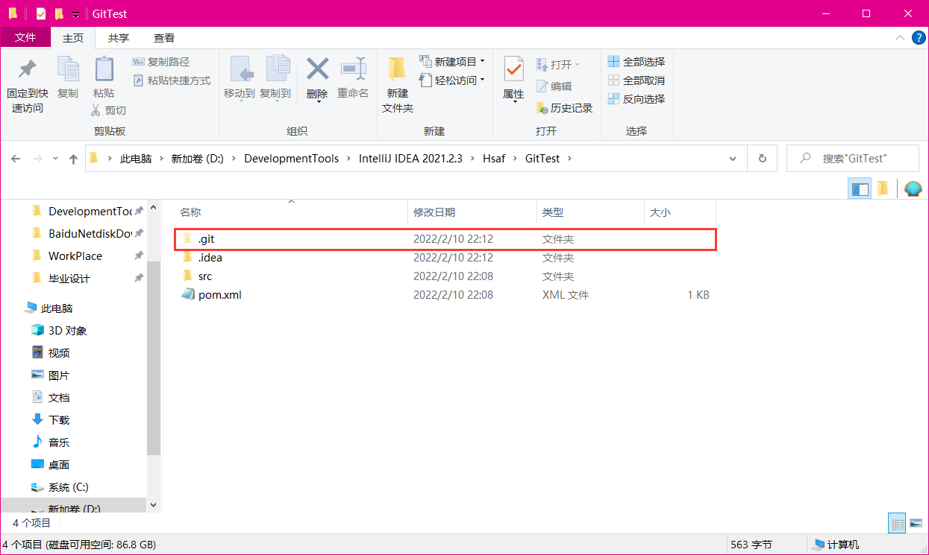Click Select all (全部选择)
This screenshot has height=555, width=929.
pyautogui.click(x=636, y=62)
